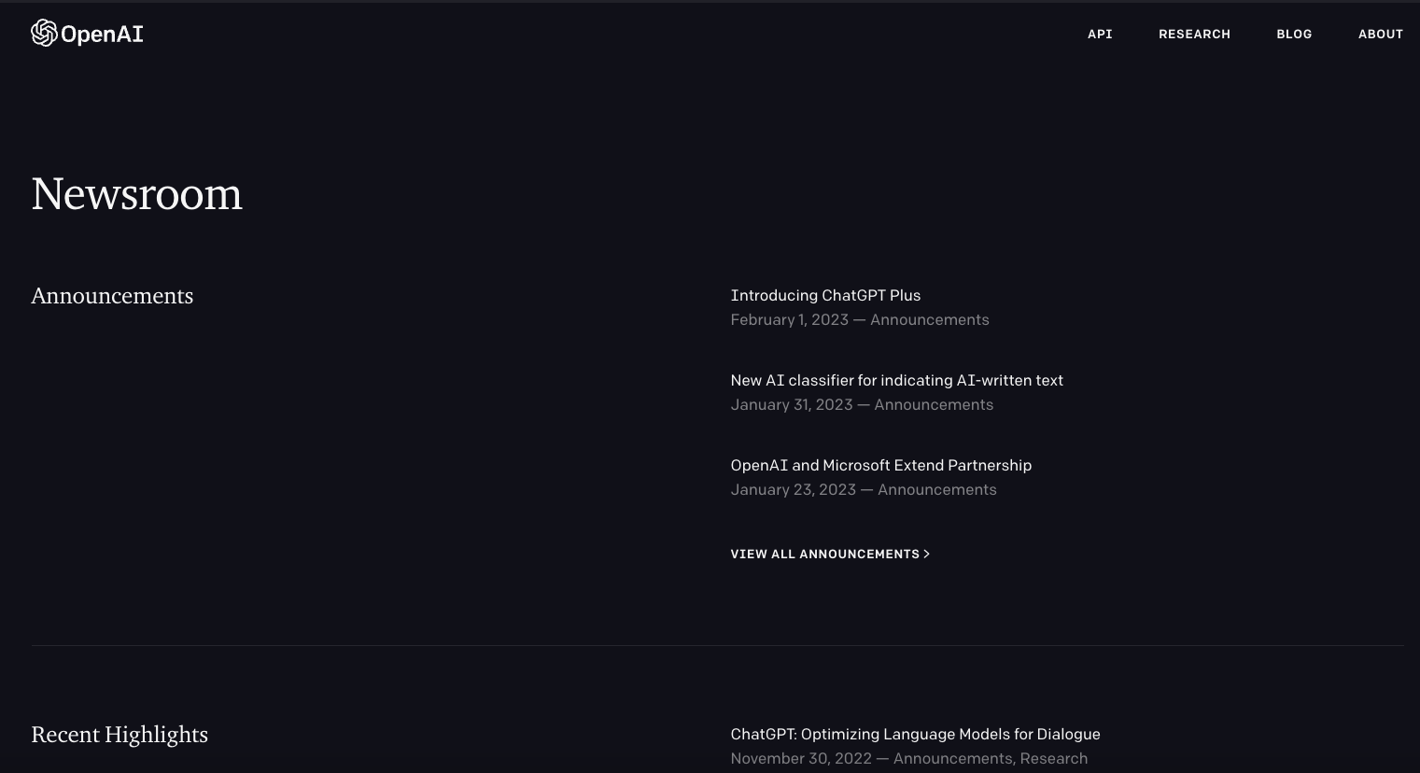The width and height of the screenshot is (1420, 773).
Task: Select the 'January 31, 2023 — Announcements' text
Action: pyautogui.click(x=862, y=404)
